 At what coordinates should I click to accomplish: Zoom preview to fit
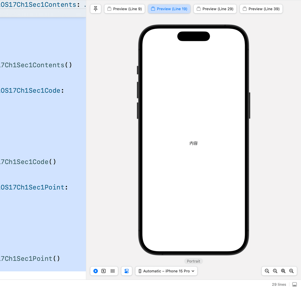point(283,271)
